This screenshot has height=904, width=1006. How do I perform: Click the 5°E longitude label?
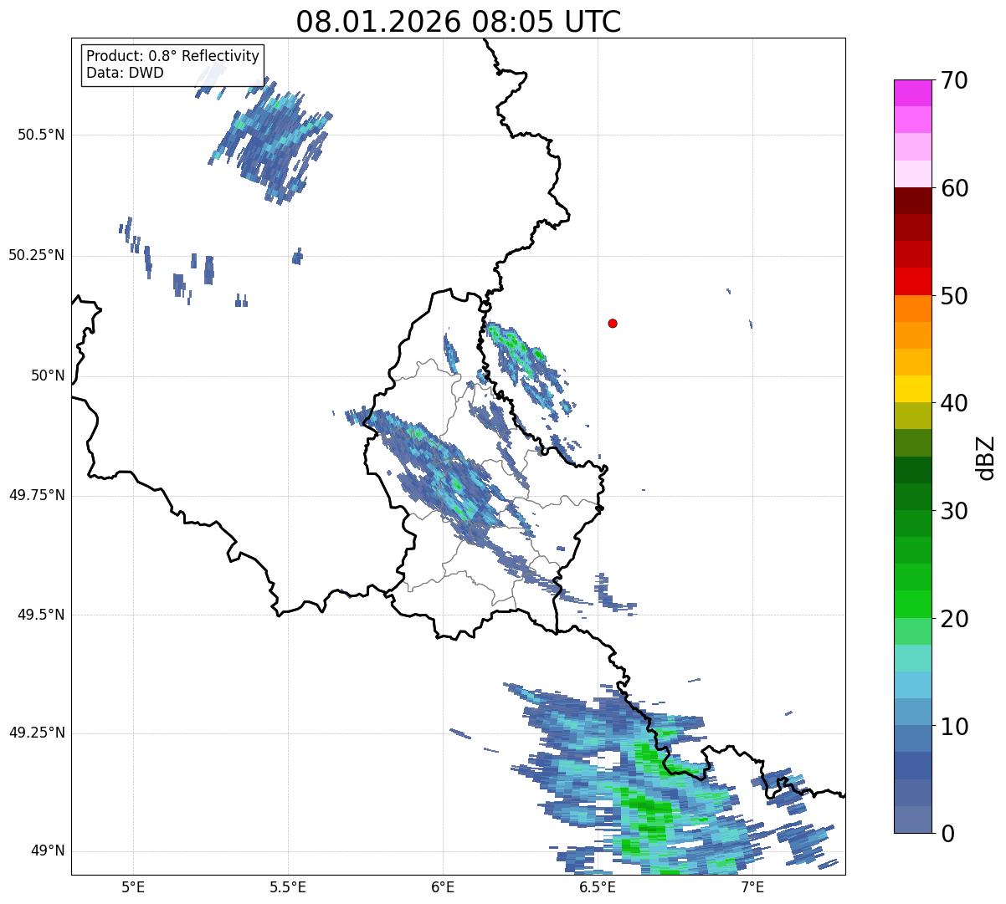(x=133, y=886)
